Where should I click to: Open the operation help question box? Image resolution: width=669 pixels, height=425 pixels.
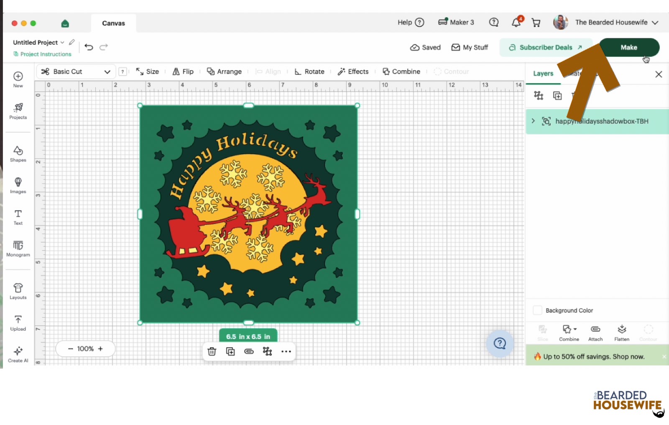(123, 72)
